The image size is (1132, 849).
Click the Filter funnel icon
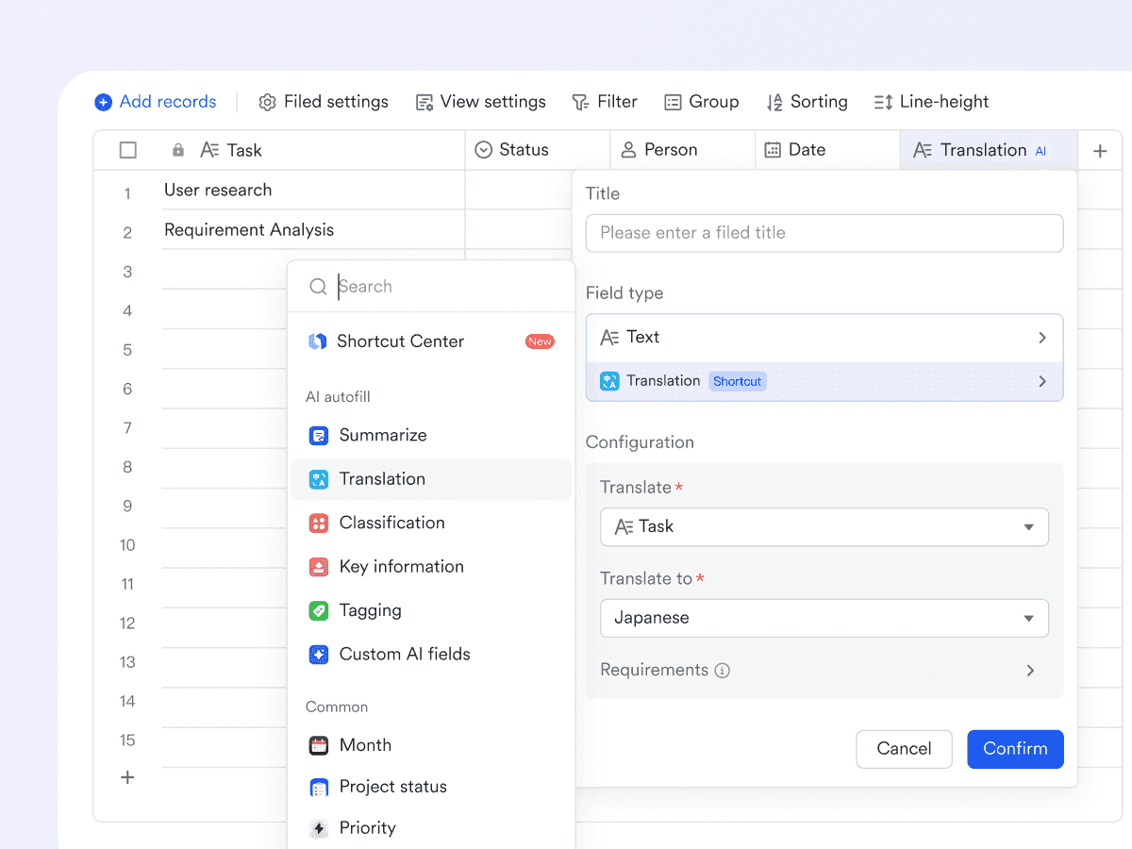[x=580, y=102]
